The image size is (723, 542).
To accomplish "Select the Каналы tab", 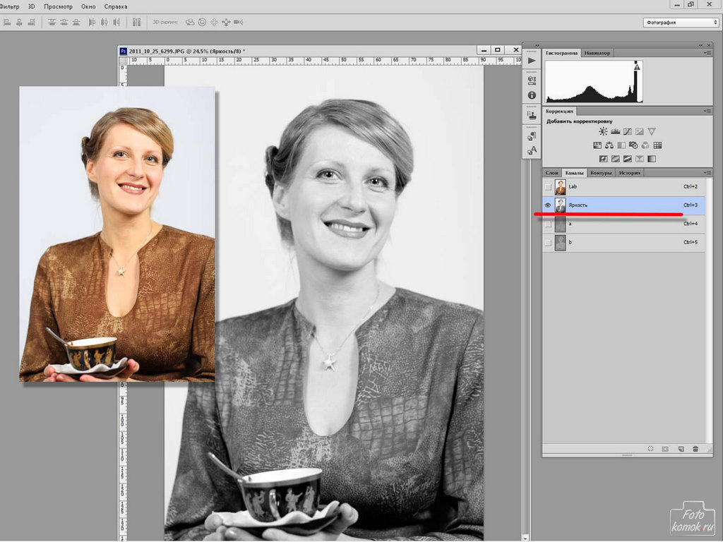I will tap(574, 173).
